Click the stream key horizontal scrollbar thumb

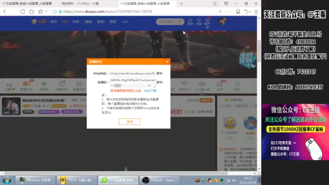(x=118, y=86)
